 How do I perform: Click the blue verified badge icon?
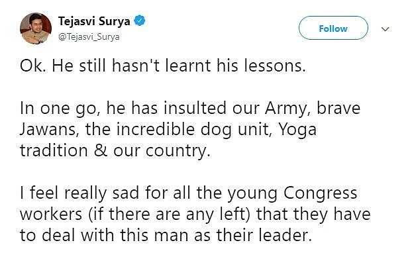140,21
